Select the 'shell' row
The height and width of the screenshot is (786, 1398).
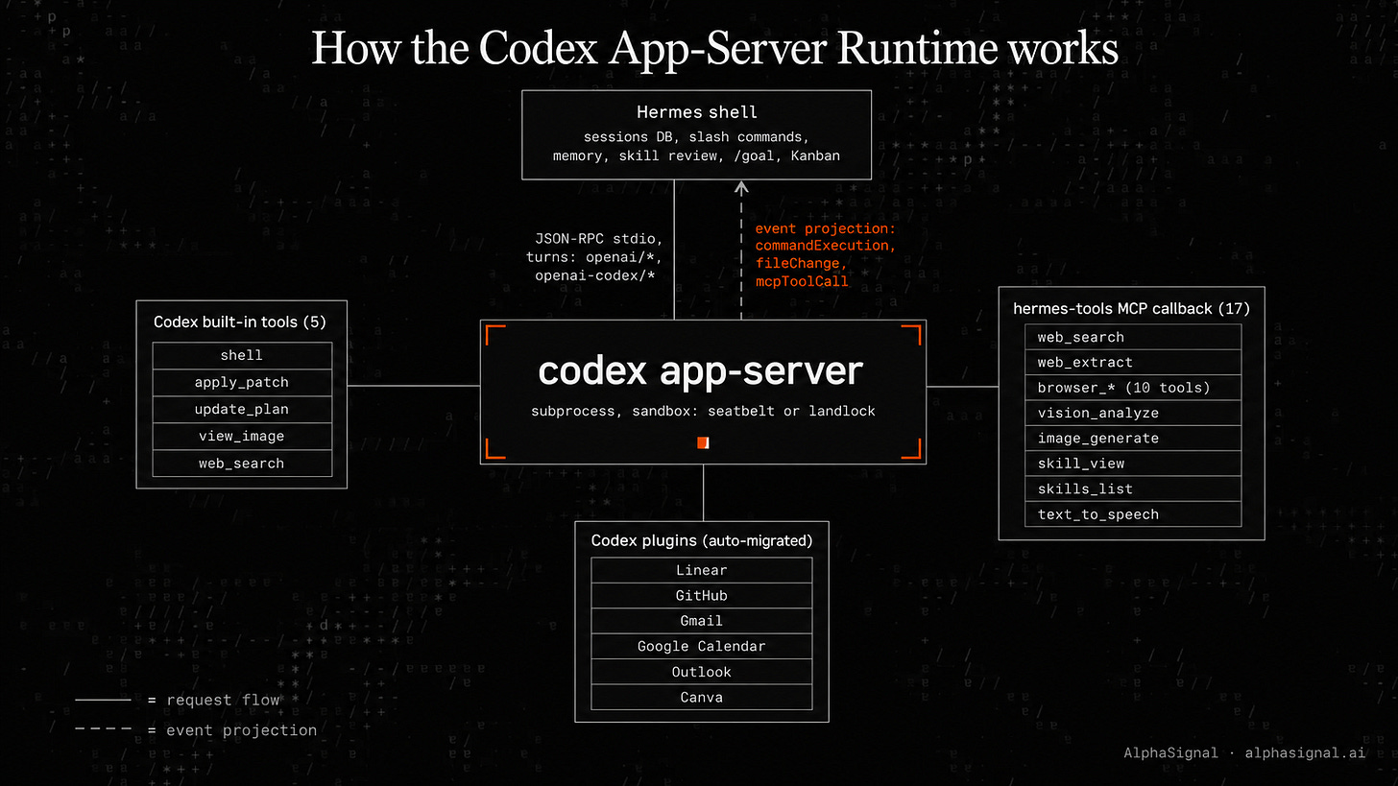click(x=242, y=356)
